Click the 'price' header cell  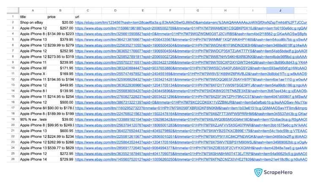coord(60,17)
